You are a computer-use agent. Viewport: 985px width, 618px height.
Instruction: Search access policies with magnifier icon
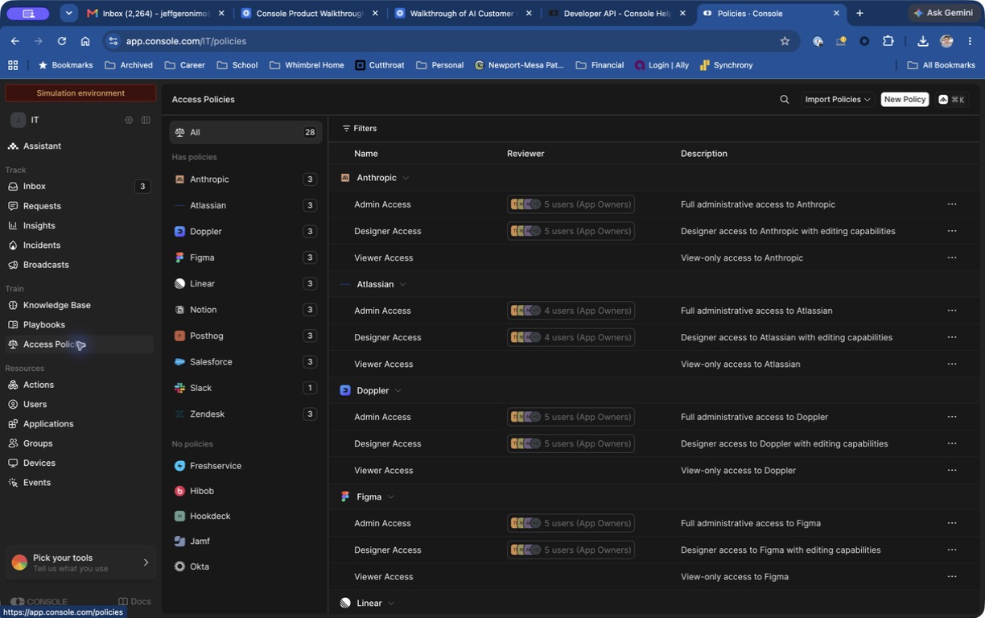(x=784, y=100)
